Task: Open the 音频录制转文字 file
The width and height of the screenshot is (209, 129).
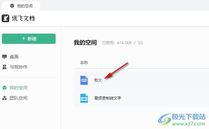Action: coord(108,98)
